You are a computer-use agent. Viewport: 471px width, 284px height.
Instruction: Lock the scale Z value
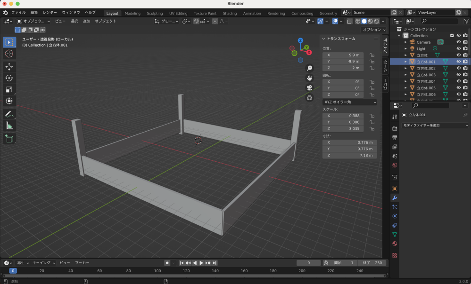[x=372, y=129]
